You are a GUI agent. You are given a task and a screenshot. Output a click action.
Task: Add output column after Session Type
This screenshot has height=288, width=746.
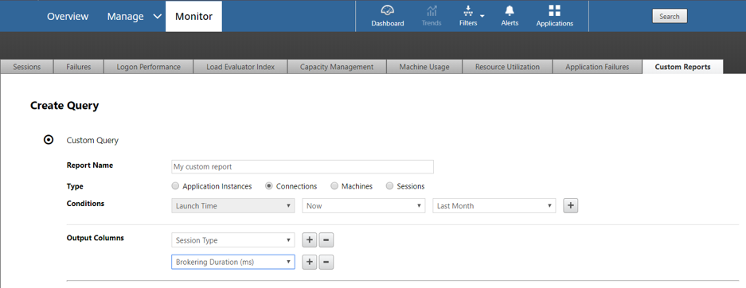click(310, 240)
